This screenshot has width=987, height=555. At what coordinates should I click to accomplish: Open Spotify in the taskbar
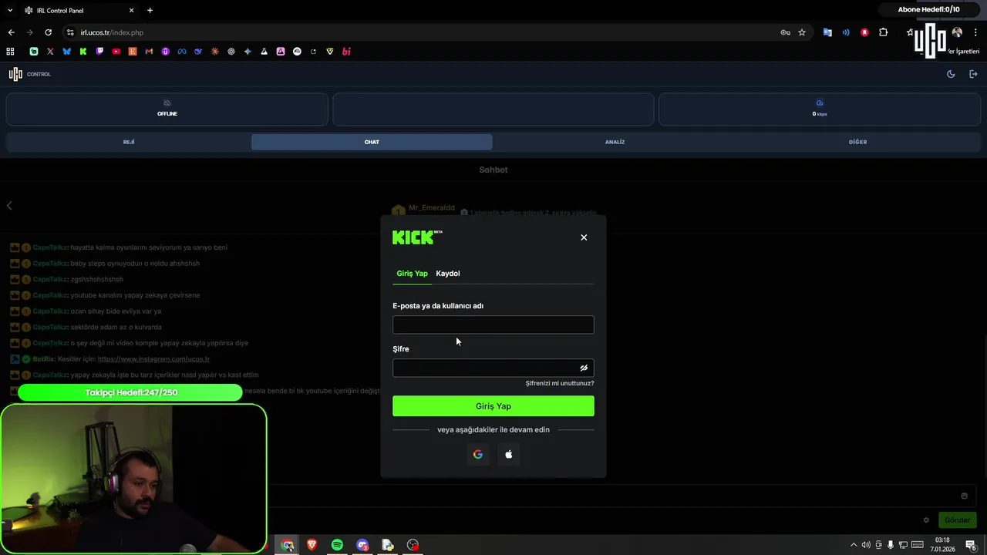337,545
